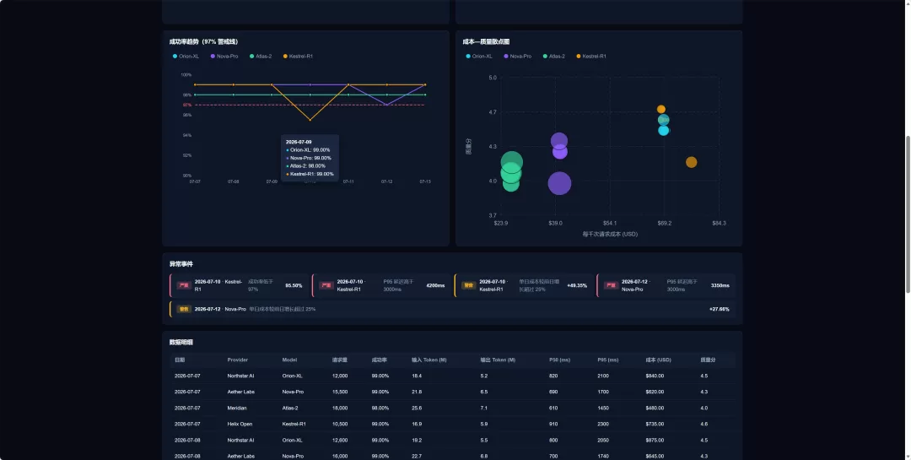Open Nova-Pro 3350ms latency anomaly card
This screenshot has height=460, width=911.
(666, 285)
